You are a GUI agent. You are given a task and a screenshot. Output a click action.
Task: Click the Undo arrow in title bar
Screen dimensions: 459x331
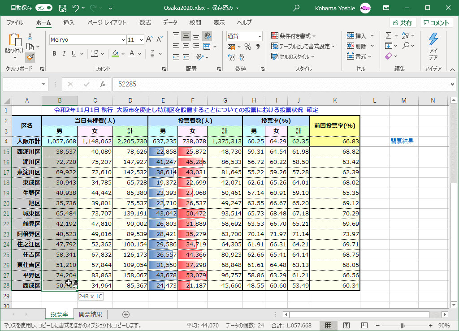click(76, 8)
